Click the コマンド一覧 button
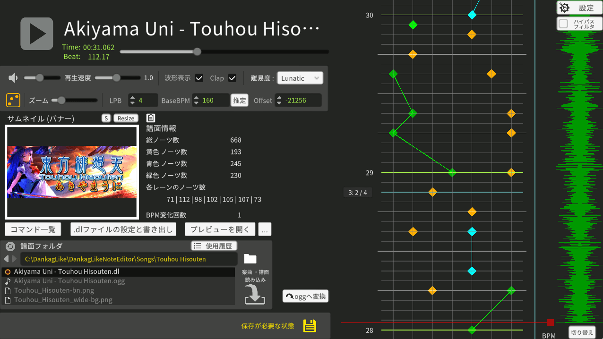Screen dimensions: 603x339 [33, 229]
